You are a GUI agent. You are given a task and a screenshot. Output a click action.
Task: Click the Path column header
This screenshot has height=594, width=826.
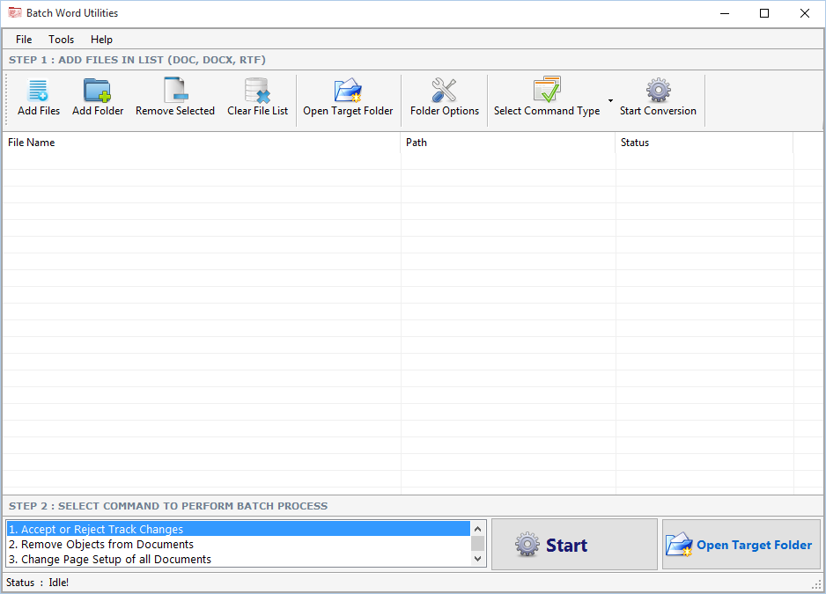coord(508,143)
